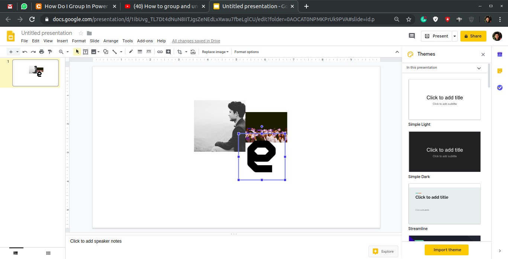Apply the Streamline theme
This screenshot has height=259, width=508.
(x=444, y=204)
